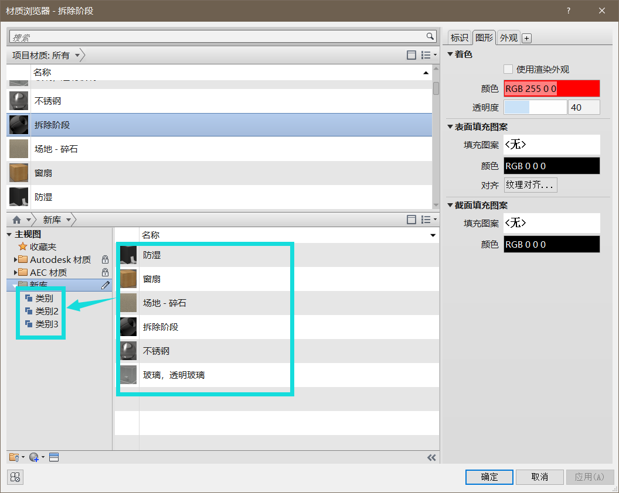The image size is (619, 493).
Task: Click the search magnifier icon
Action: tap(430, 36)
